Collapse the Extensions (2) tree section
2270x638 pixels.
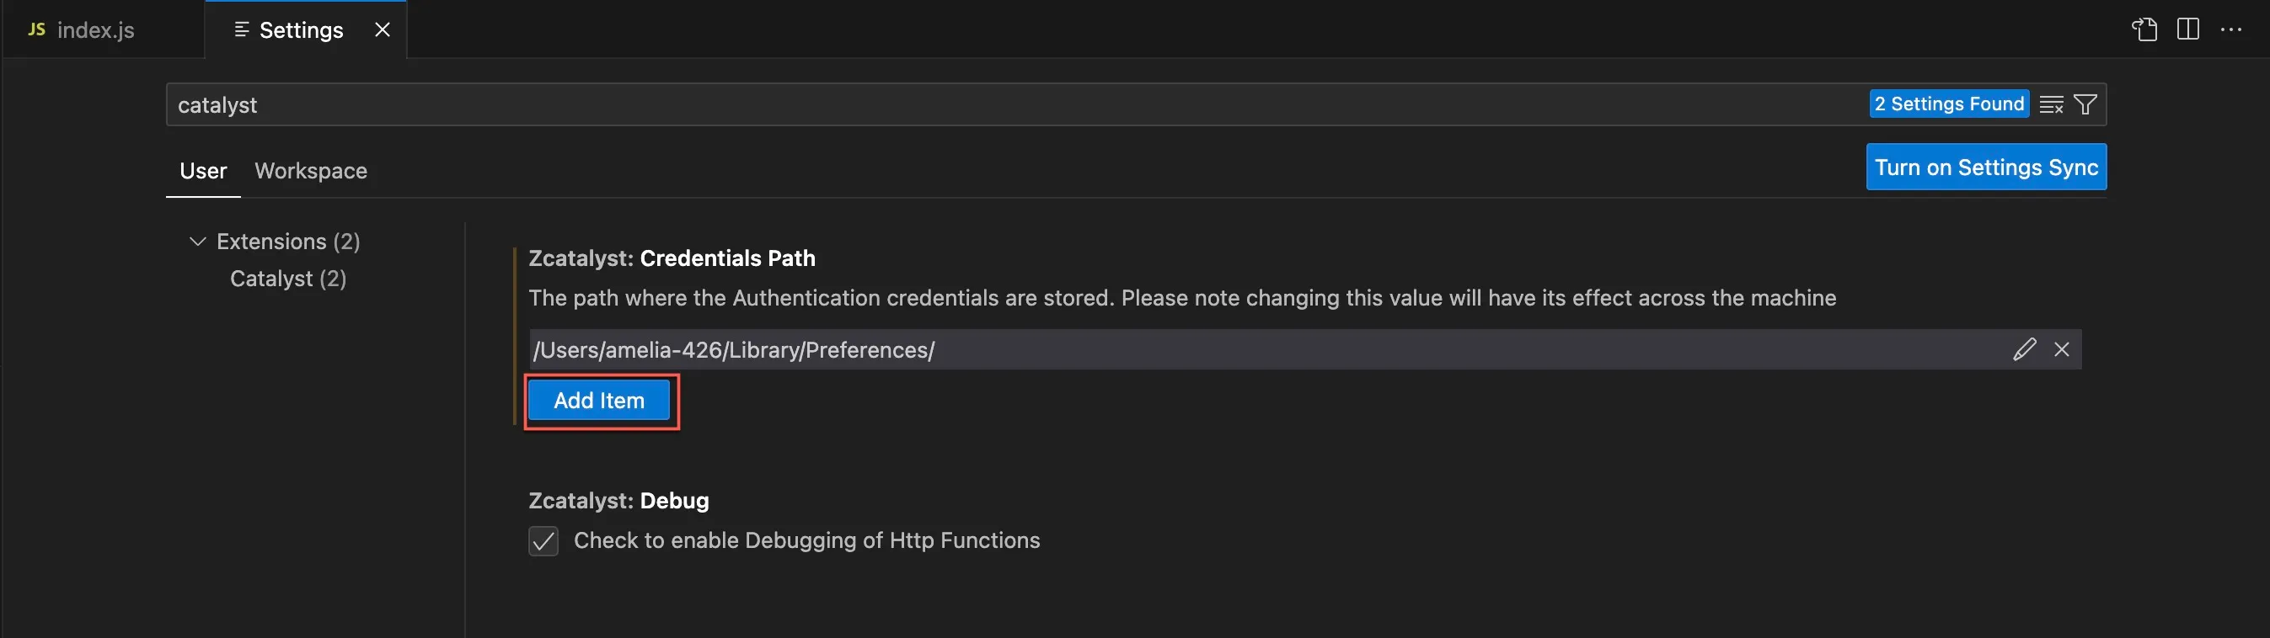(197, 241)
